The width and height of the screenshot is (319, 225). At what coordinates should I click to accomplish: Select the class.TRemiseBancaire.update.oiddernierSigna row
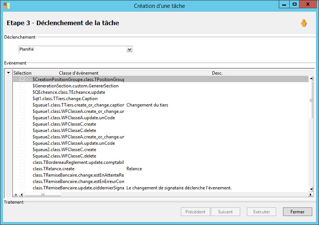click(x=161, y=188)
